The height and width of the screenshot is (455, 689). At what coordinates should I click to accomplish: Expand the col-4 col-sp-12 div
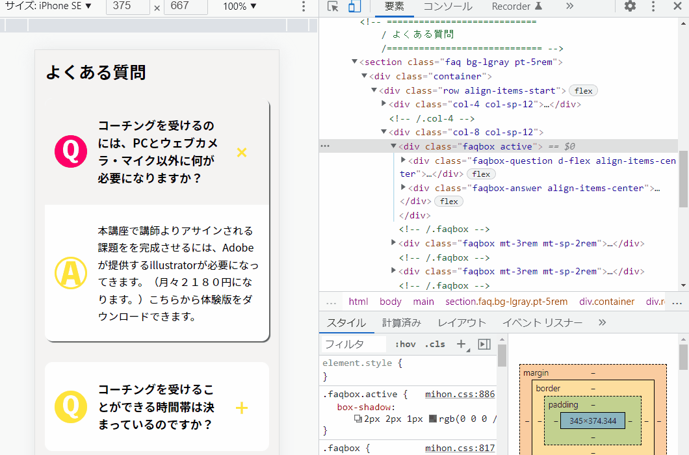click(383, 104)
